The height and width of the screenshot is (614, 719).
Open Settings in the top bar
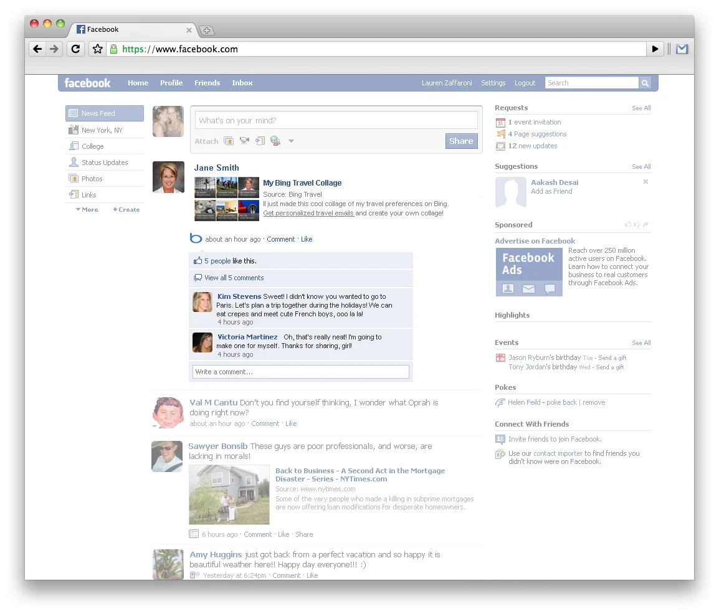(493, 83)
